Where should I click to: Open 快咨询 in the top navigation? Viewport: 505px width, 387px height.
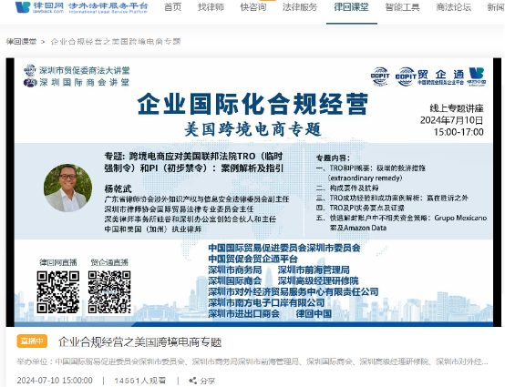[x=253, y=6]
